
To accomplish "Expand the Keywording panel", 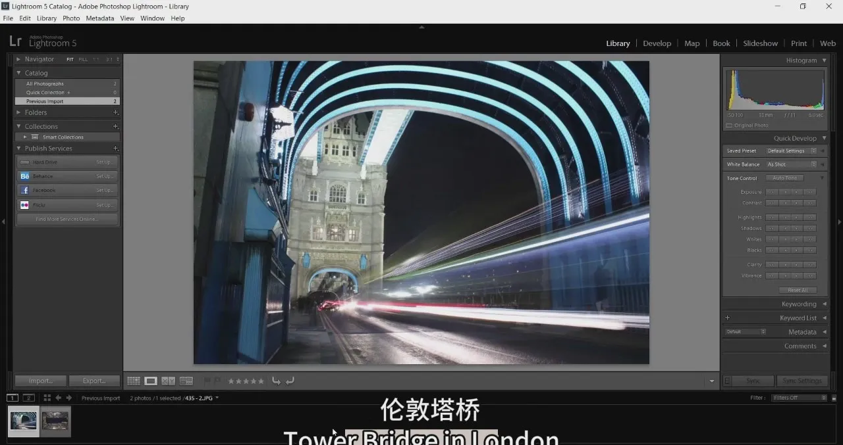I will coord(825,304).
